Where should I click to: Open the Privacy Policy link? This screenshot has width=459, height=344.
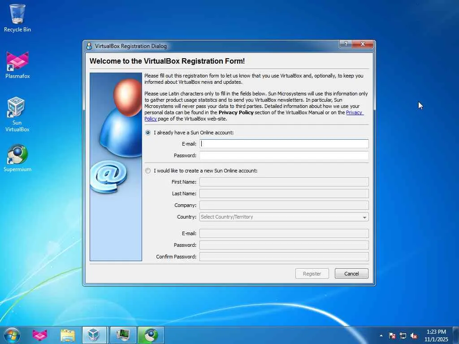[x=355, y=112]
